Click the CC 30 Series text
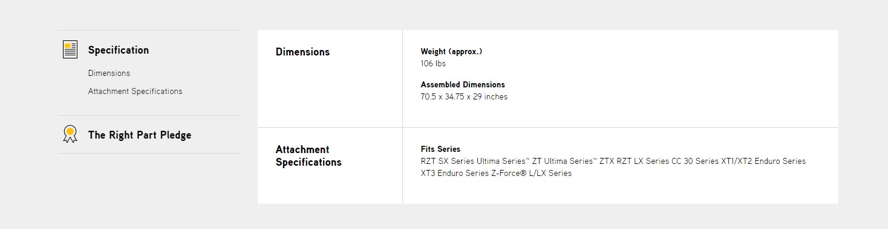Viewport: 888px width, 229px height. pyautogui.click(x=695, y=161)
